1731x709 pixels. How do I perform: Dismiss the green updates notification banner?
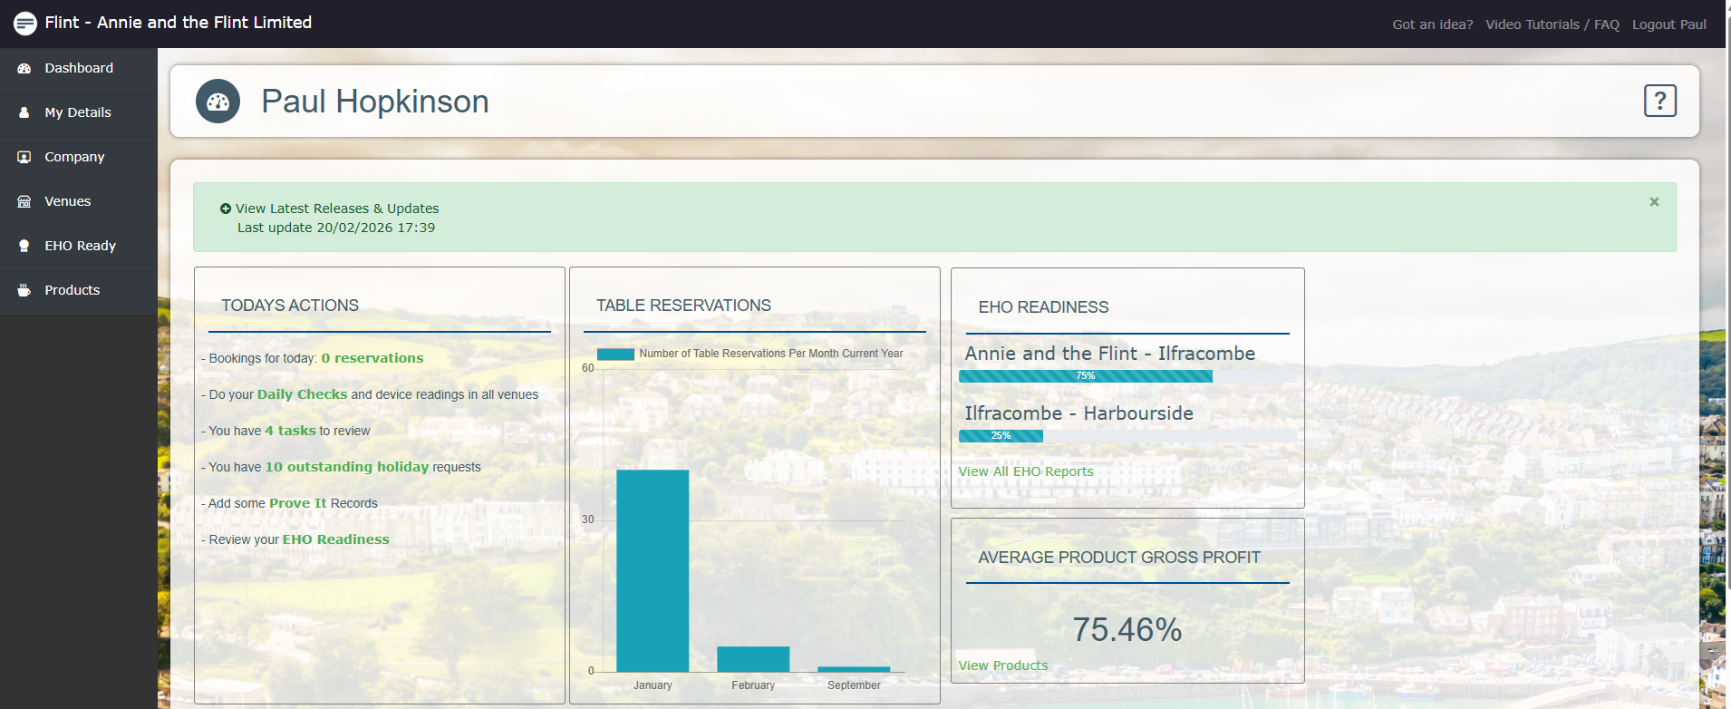point(1654,202)
